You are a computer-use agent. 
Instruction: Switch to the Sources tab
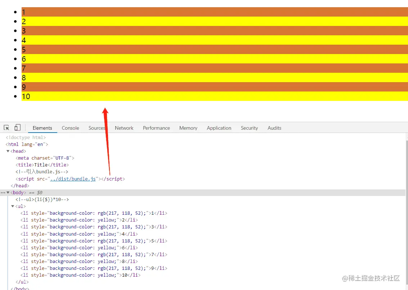(97, 128)
